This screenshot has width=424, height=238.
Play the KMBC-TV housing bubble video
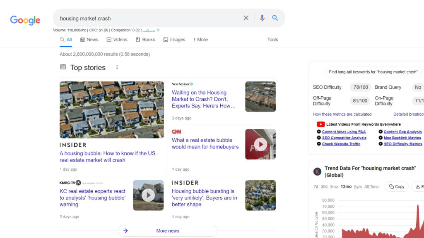(148, 195)
